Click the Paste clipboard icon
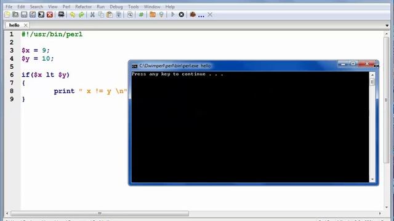The width and height of the screenshot is (394, 221). coord(110,15)
